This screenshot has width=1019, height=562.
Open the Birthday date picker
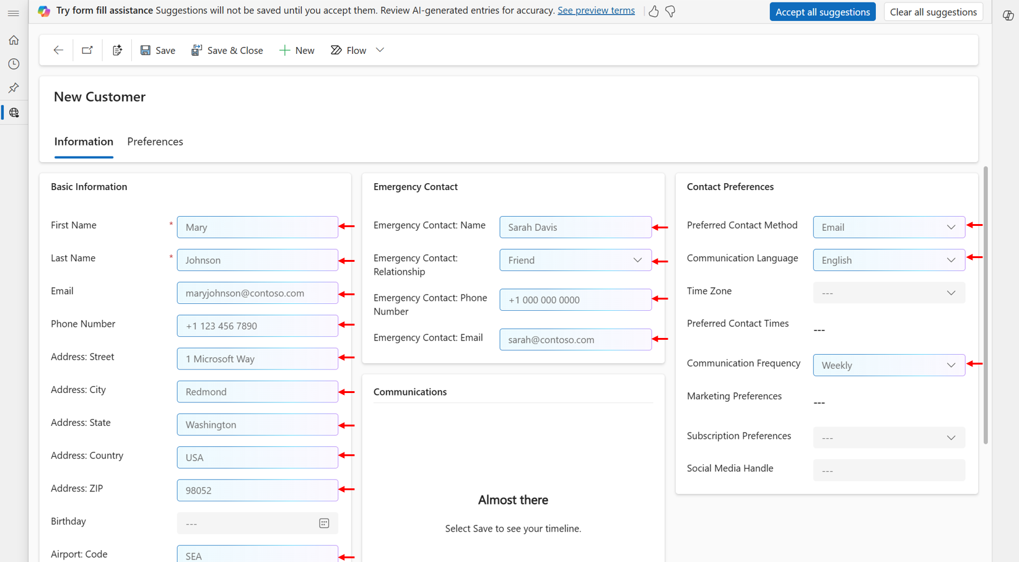[x=324, y=523]
